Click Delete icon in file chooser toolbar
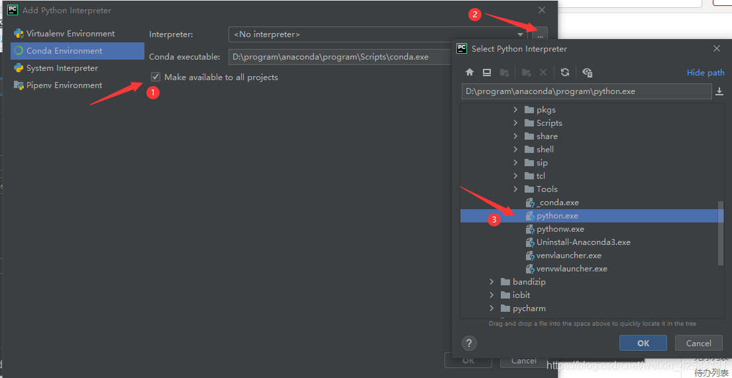This screenshot has width=732, height=378. [x=543, y=72]
